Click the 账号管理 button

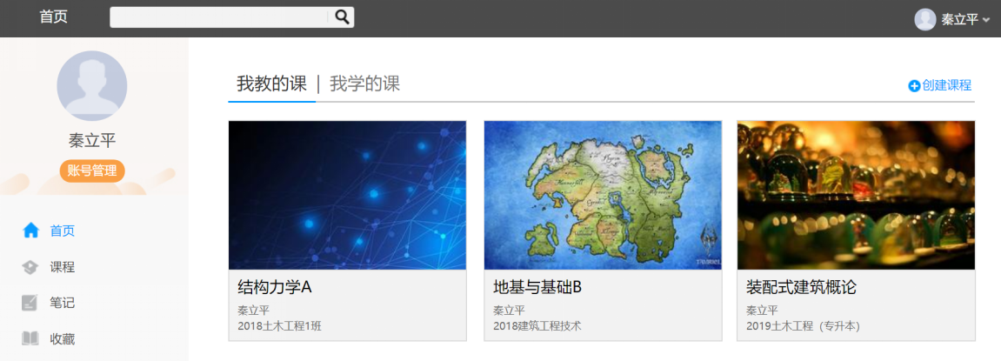coord(92,171)
